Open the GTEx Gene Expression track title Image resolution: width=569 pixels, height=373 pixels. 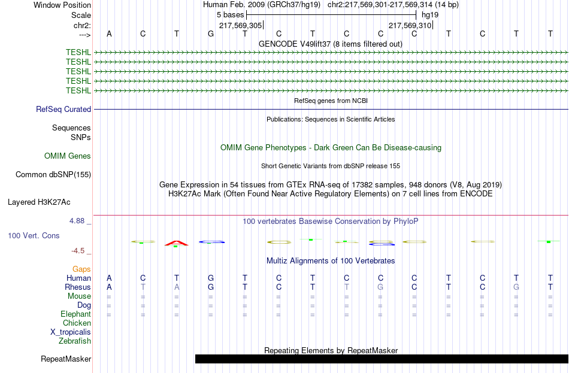click(x=331, y=184)
